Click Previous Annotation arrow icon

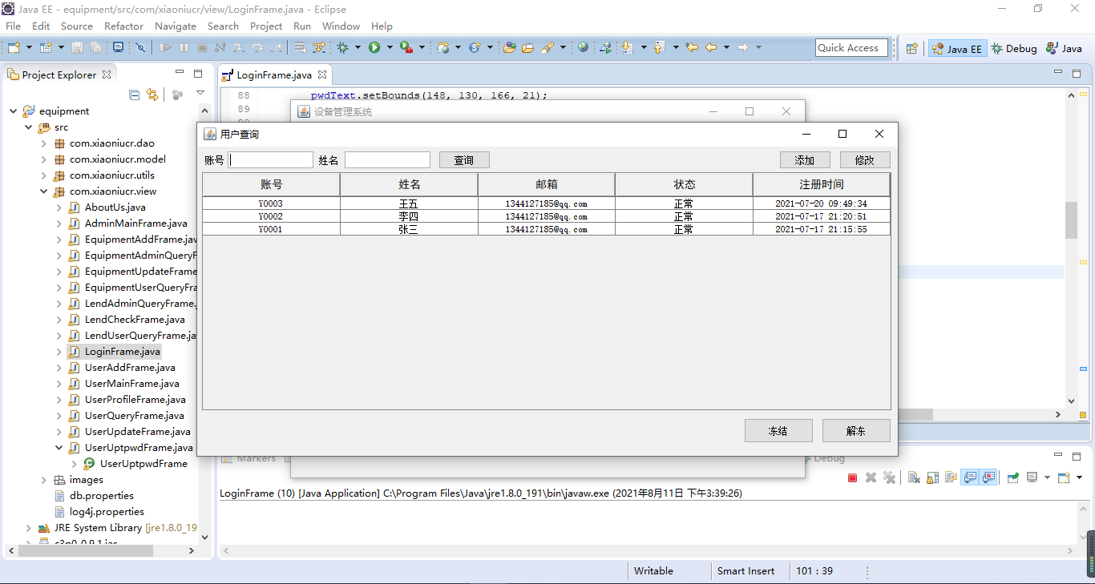coord(659,48)
